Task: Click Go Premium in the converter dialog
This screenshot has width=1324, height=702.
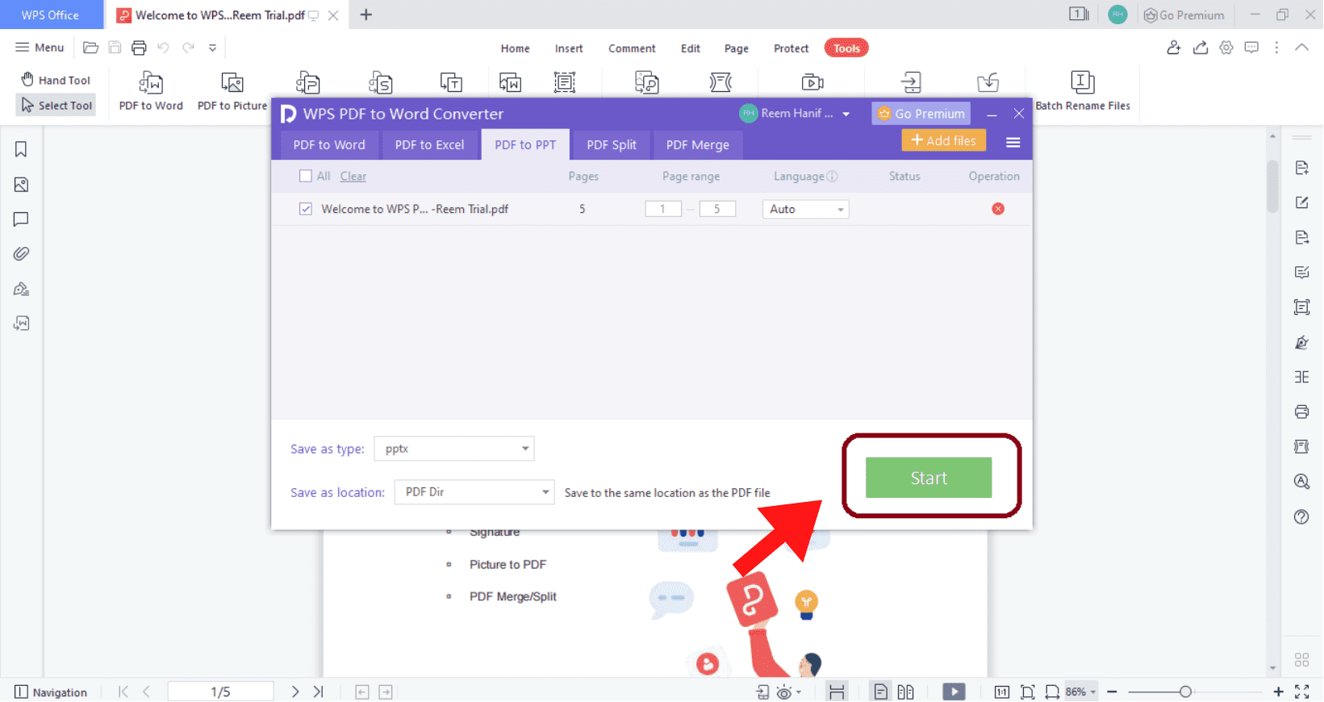Action: coord(921,114)
